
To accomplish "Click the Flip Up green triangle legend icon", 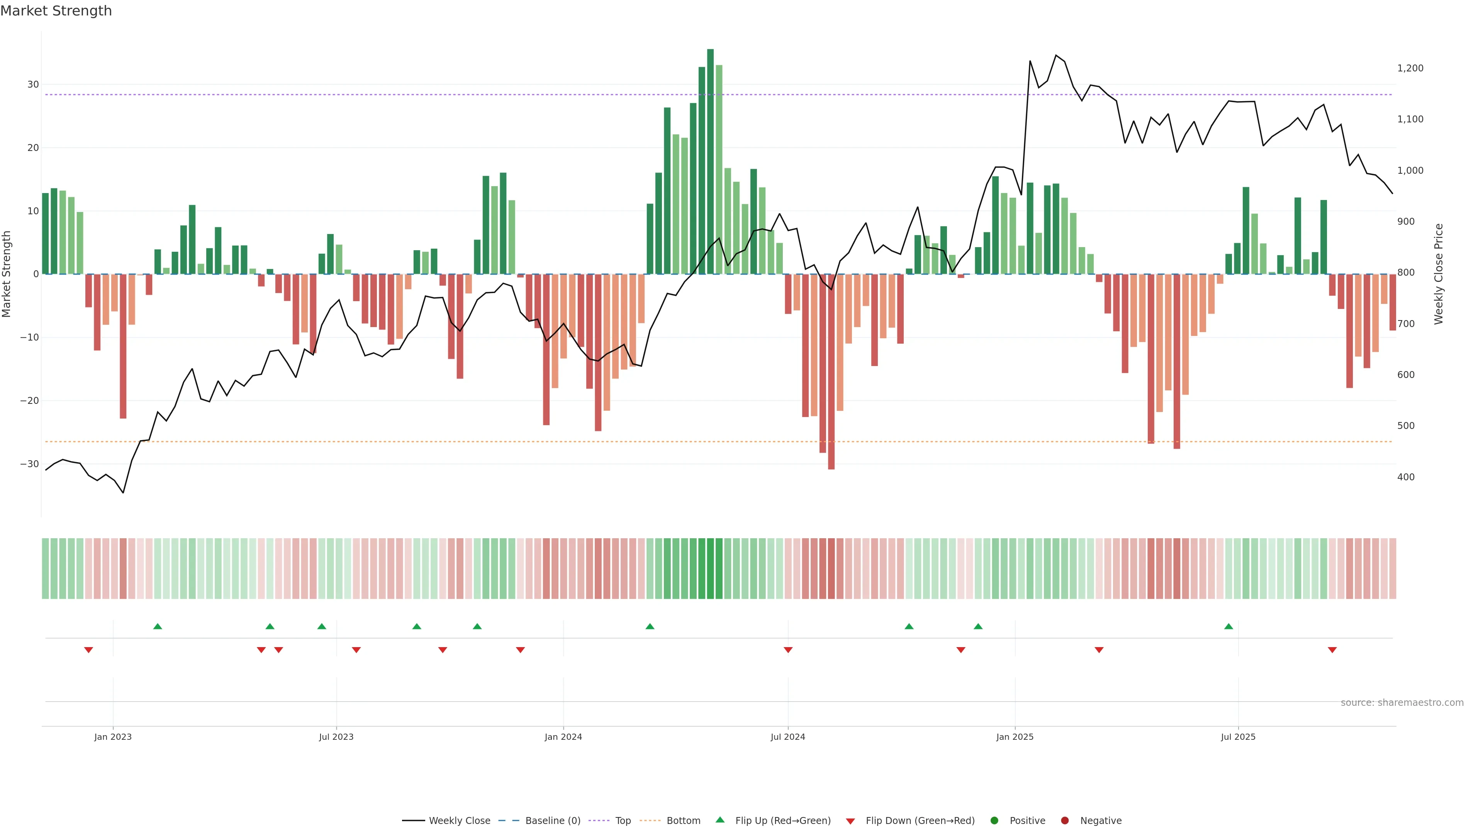I will [x=719, y=820].
